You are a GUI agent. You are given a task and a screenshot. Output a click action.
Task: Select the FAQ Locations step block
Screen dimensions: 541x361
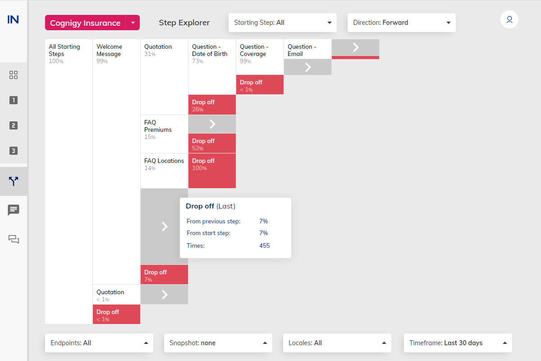164,171
